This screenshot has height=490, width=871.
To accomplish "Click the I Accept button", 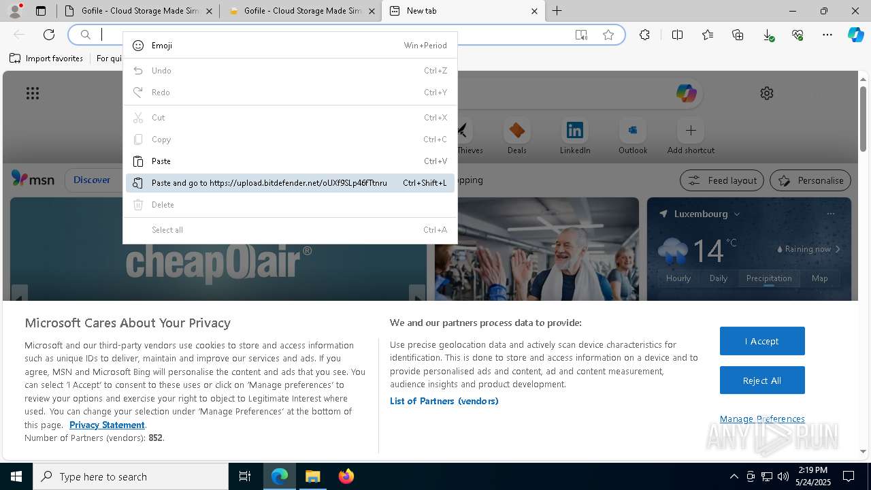I will [762, 341].
